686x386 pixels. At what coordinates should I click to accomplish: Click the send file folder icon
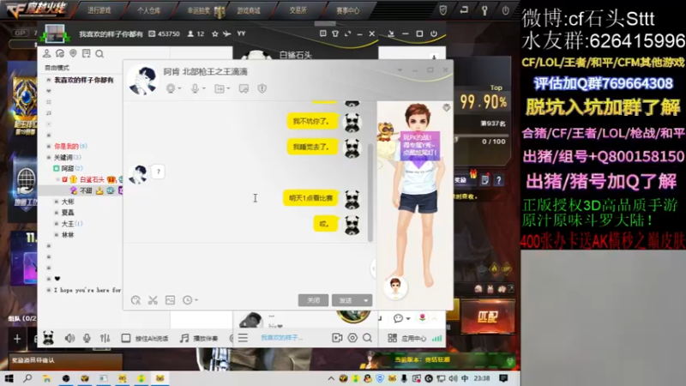pyautogui.click(x=220, y=89)
